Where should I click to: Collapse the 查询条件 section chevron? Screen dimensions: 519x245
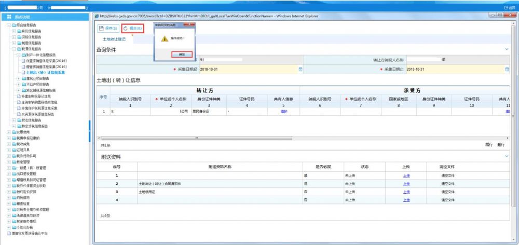(x=507, y=49)
